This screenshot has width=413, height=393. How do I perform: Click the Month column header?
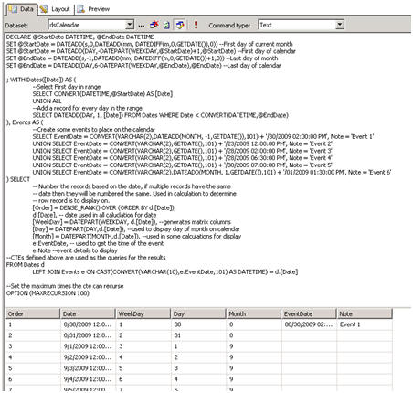pos(254,313)
